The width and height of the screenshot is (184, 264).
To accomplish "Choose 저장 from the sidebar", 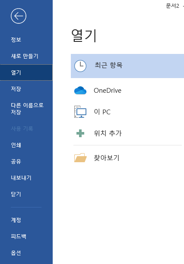I will [26, 89].
